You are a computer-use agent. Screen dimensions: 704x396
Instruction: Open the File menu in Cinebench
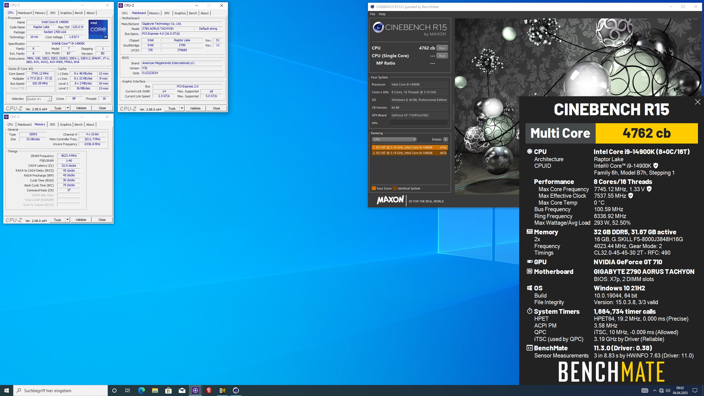point(373,14)
